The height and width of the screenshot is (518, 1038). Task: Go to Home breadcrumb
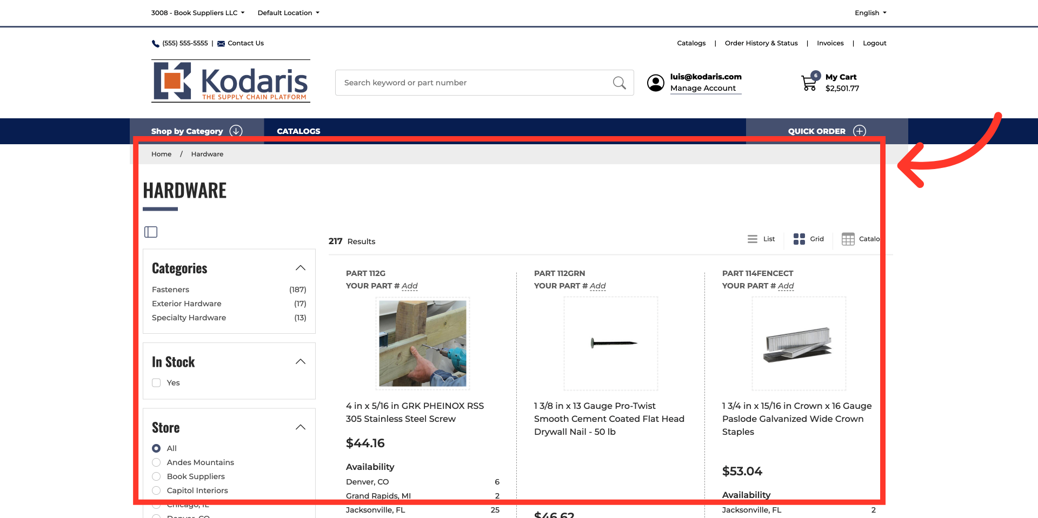[x=161, y=154]
